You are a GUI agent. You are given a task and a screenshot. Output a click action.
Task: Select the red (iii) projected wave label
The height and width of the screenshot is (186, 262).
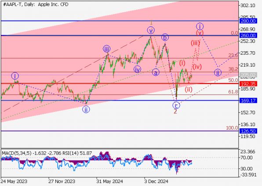click(195, 43)
